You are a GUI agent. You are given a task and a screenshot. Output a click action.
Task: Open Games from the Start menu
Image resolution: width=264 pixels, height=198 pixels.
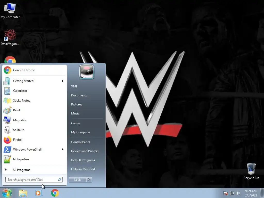pos(76,123)
